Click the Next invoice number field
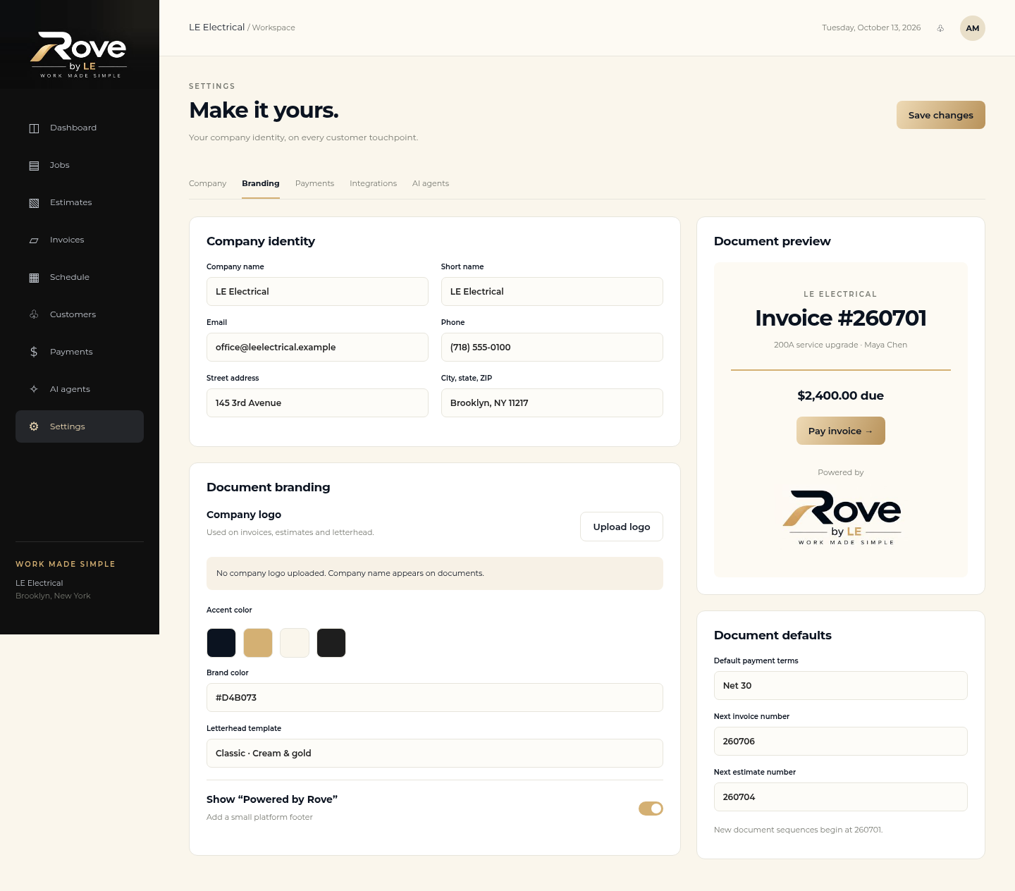This screenshot has width=1015, height=891. point(841,741)
